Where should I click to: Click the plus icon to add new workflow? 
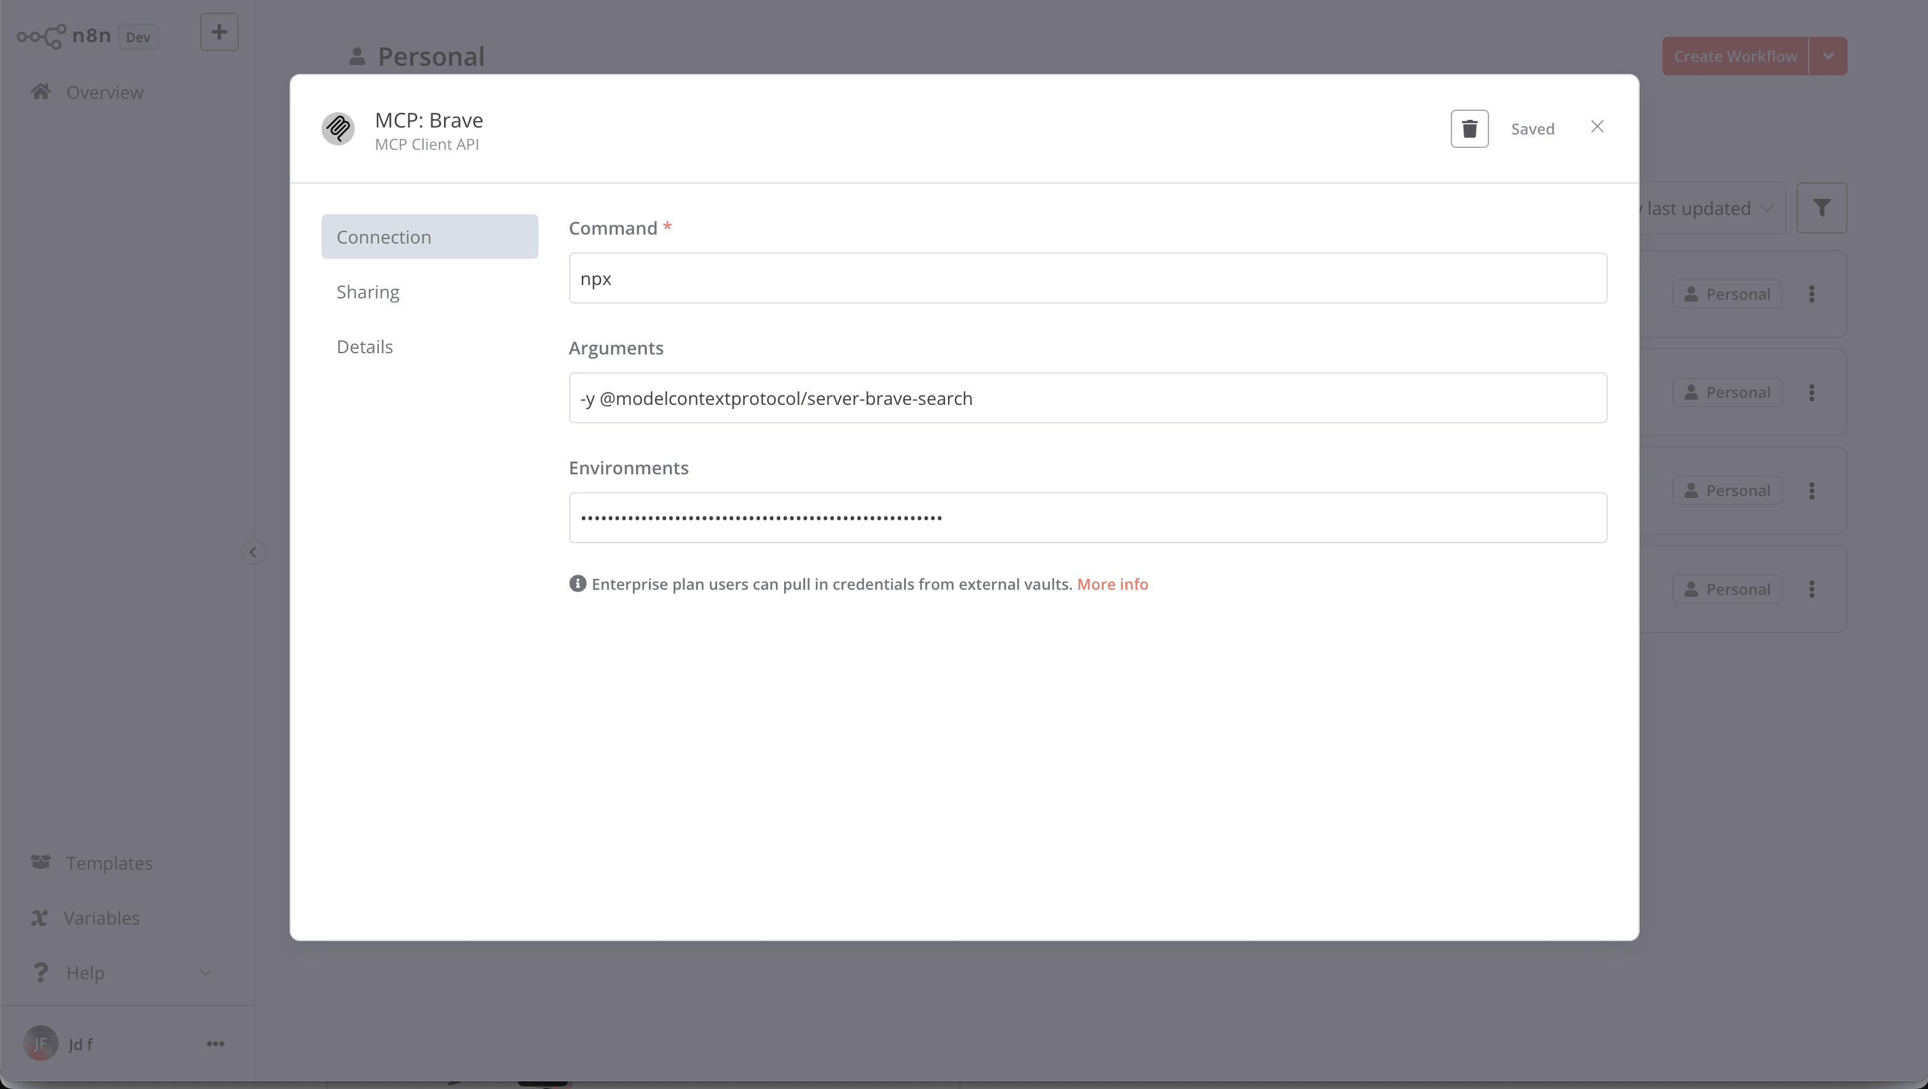click(219, 31)
